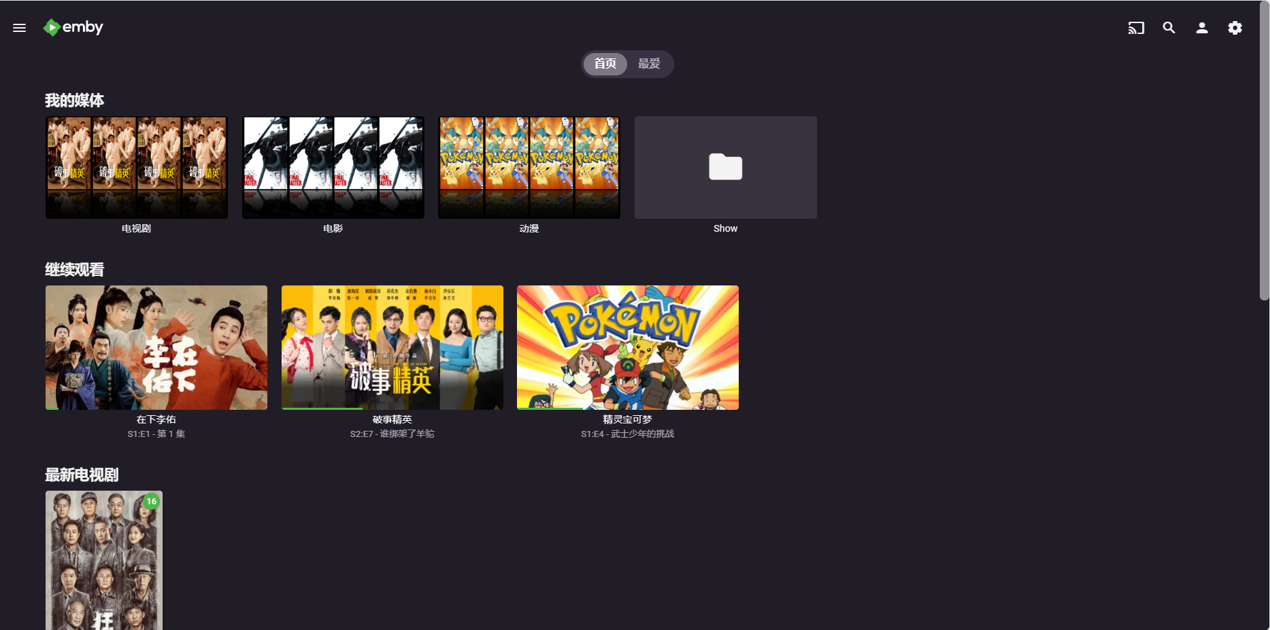Switch to the 最爱 tab
Image resolution: width=1270 pixels, height=630 pixels.
649,64
